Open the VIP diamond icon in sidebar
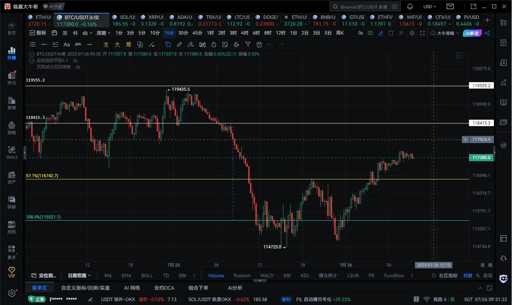The width and height of the screenshot is (512, 305). coord(12,272)
